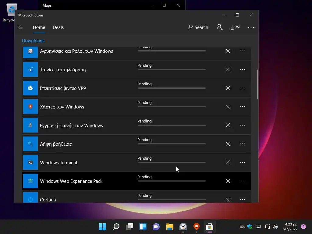Open the network tray icon
Screen dimensions: 312x234
tap(268, 227)
